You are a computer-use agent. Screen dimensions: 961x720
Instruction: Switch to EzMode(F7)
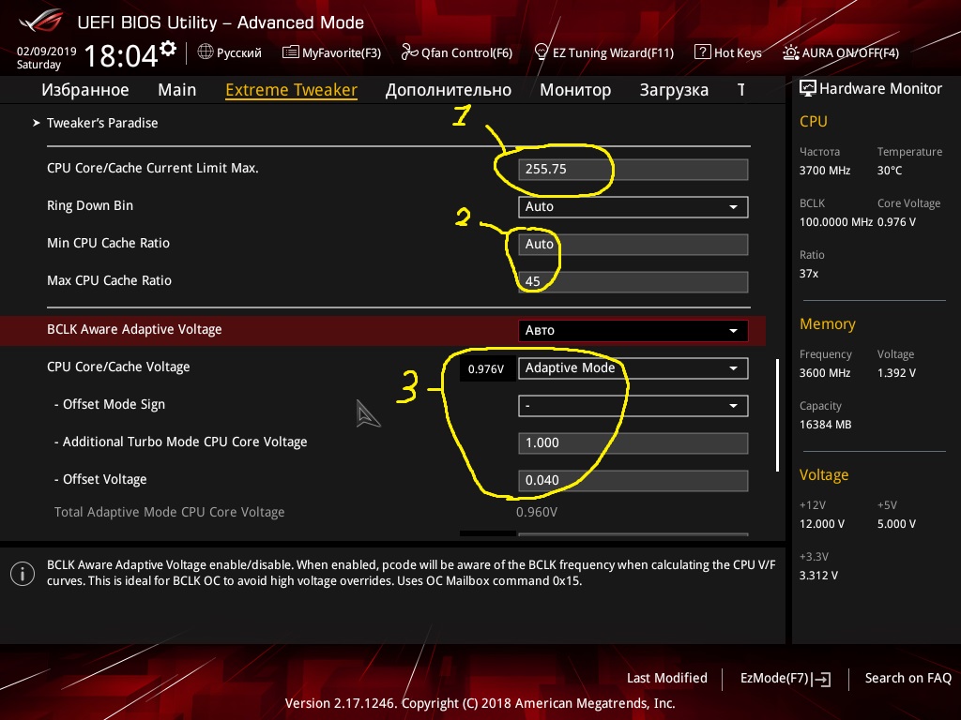(x=786, y=679)
